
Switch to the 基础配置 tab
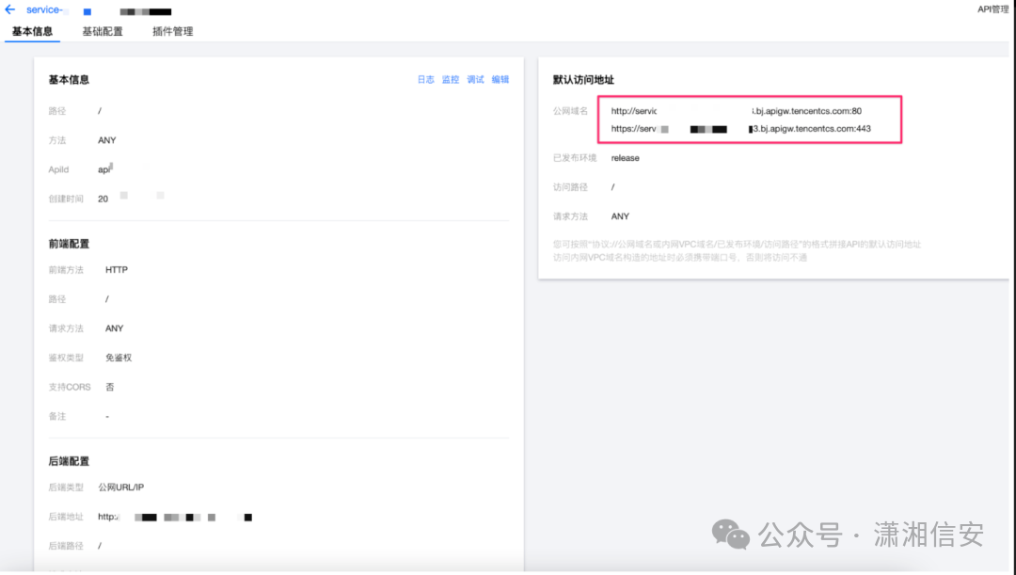point(103,31)
